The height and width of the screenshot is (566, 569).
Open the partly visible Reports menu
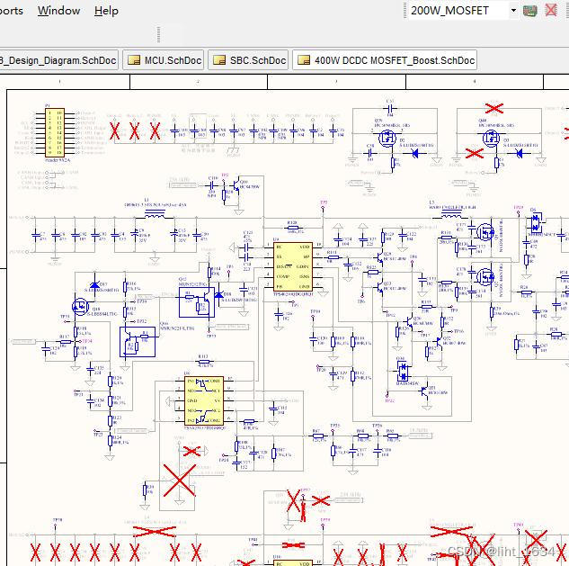click(x=12, y=11)
